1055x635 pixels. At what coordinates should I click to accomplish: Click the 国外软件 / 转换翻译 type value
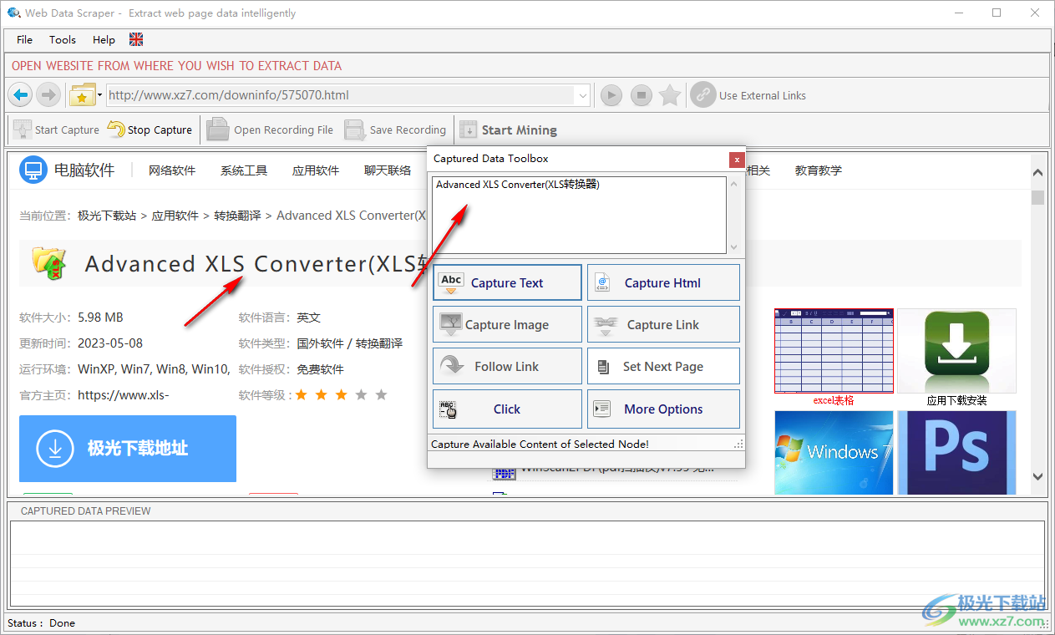tap(349, 343)
